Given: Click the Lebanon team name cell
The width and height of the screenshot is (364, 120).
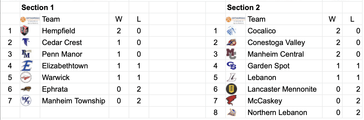Looking at the screenshot, I should click(x=262, y=77).
